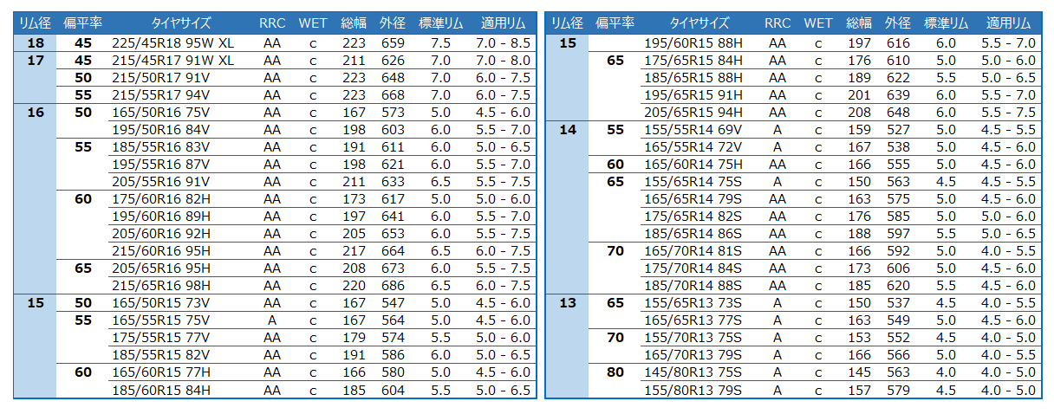Choose the 155/80R13 79S cell
The width and height of the screenshot is (1054, 414).
pyautogui.click(x=693, y=389)
